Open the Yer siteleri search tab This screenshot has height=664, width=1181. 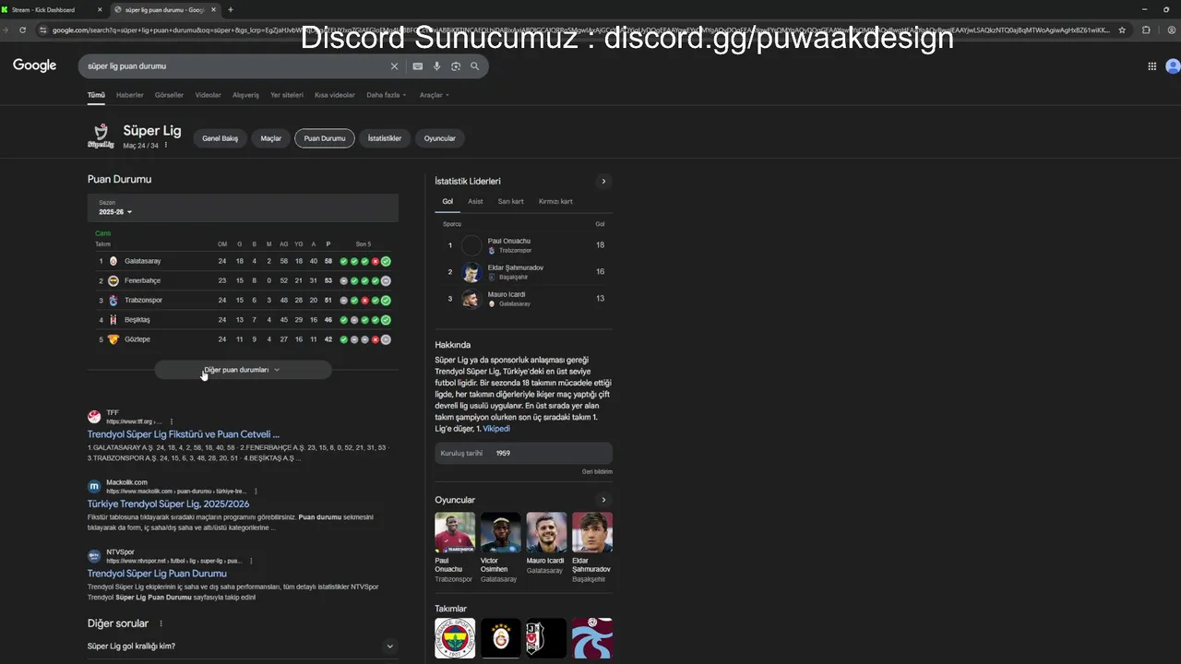pyautogui.click(x=287, y=95)
